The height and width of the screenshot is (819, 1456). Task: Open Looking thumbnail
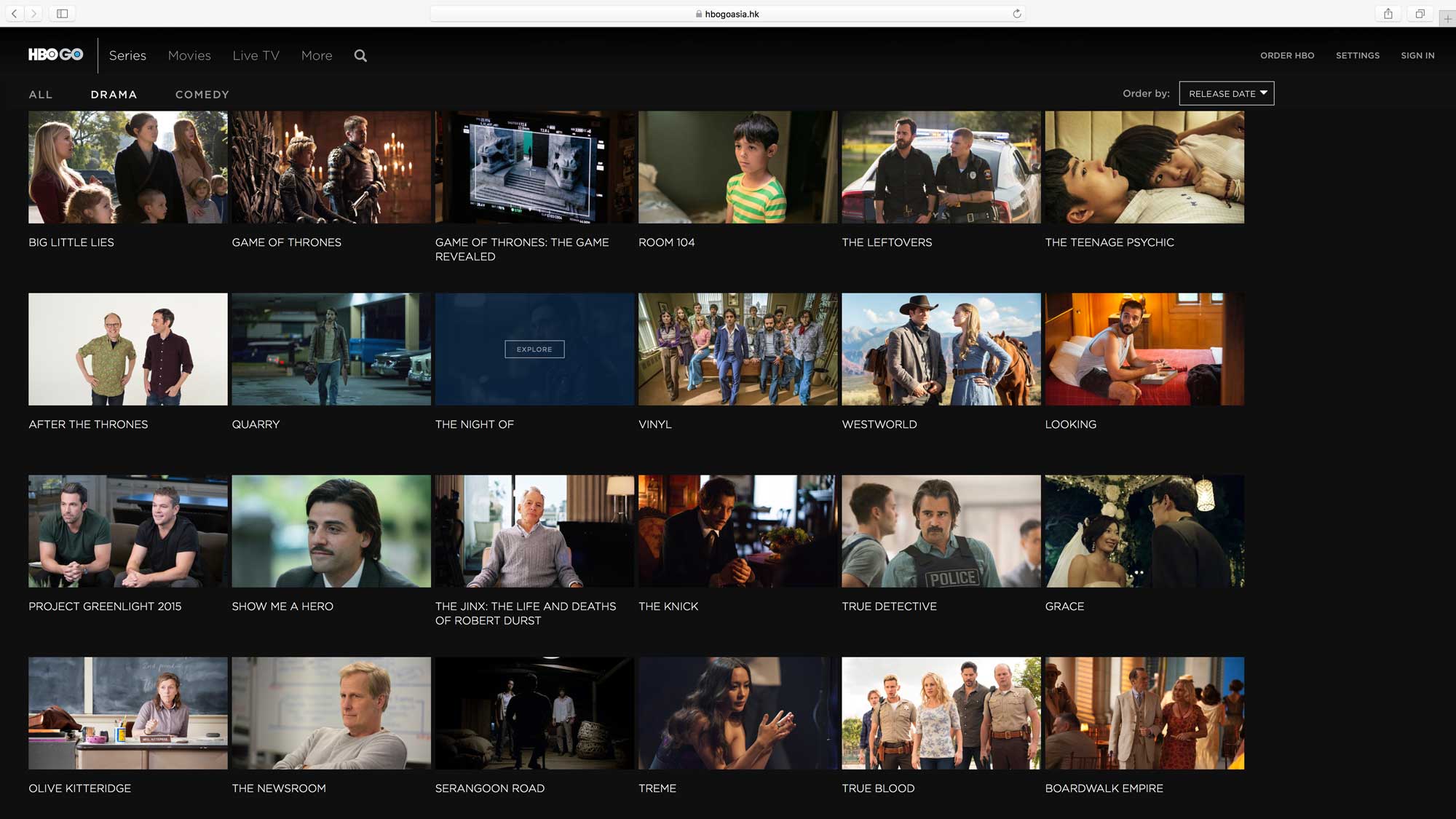click(1144, 349)
